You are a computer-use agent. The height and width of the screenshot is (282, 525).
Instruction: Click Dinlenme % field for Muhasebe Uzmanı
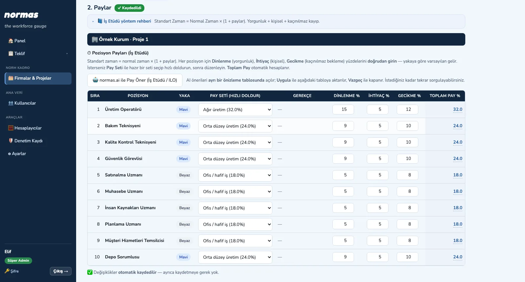[x=343, y=191]
